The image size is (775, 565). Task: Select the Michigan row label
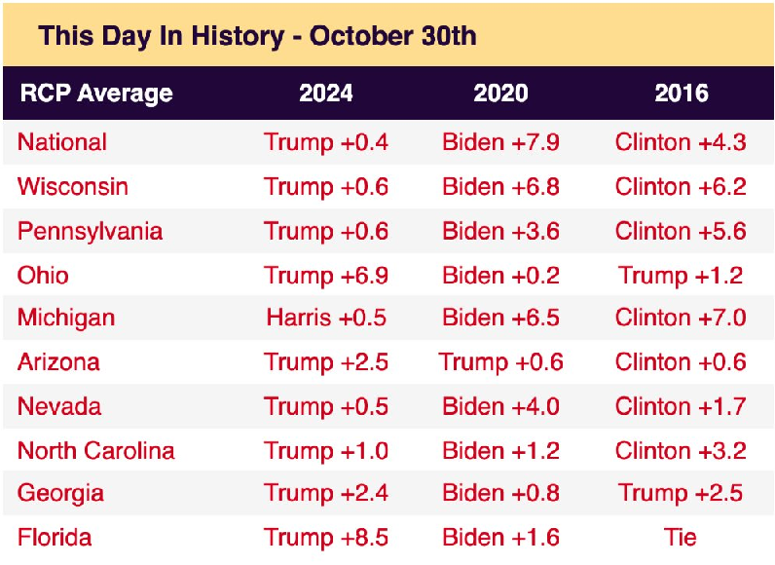[x=66, y=318]
